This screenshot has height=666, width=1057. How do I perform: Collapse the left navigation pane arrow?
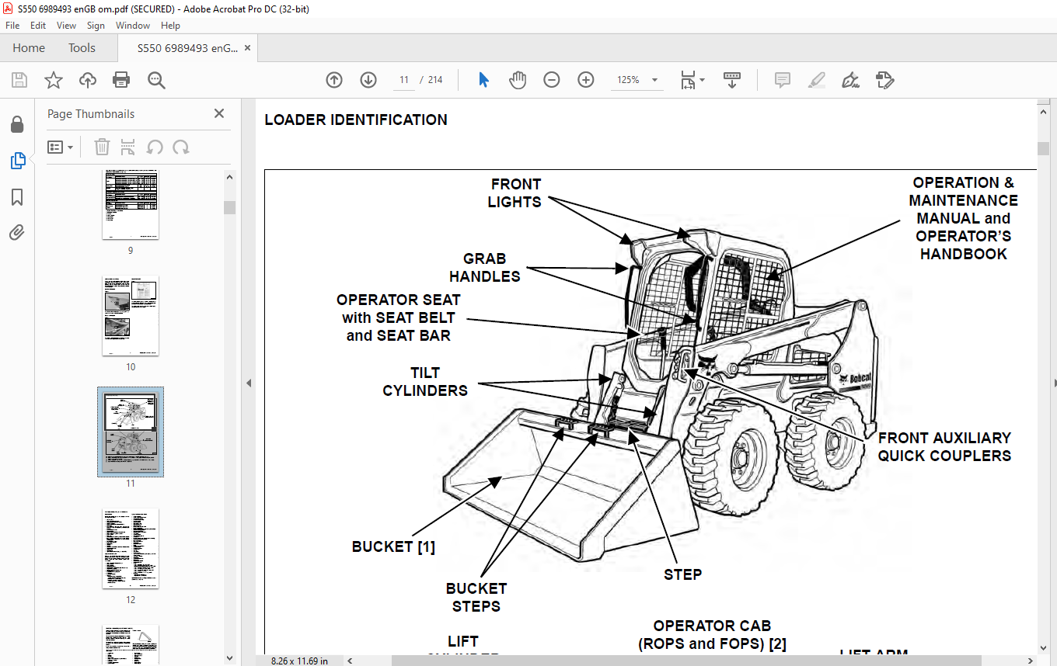coord(249,383)
